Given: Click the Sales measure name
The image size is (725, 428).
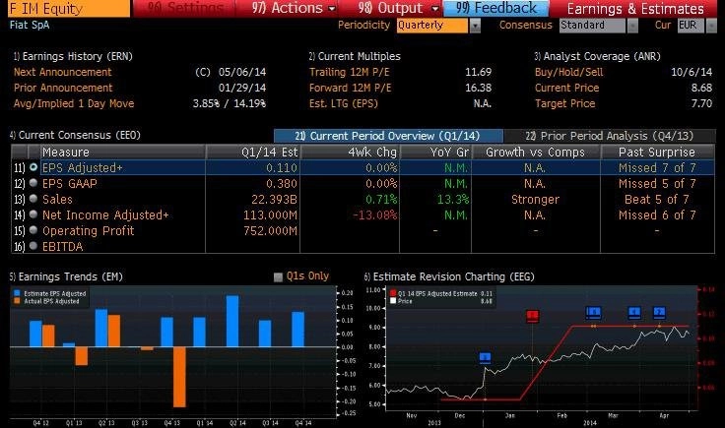Looking at the screenshot, I should (57, 199).
